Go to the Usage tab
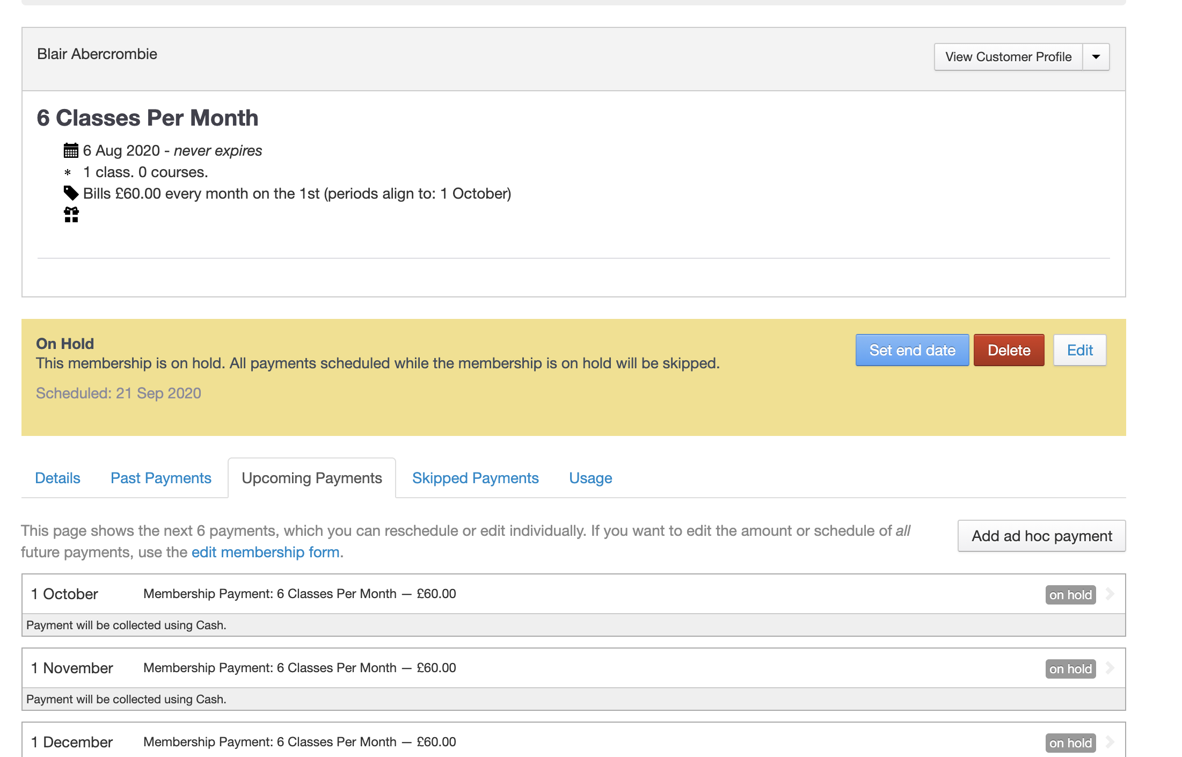 pyautogui.click(x=590, y=478)
